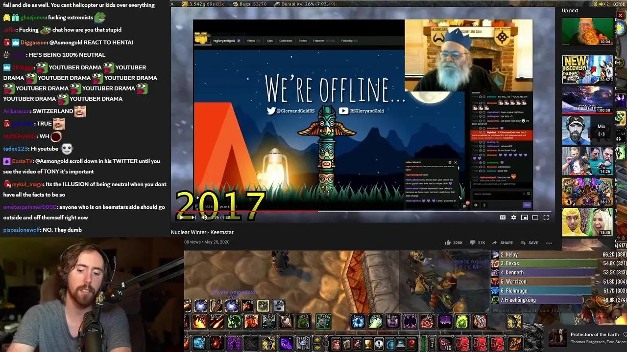Image resolution: width=627 pixels, height=352 pixels.
Task: Click mykul_mage username in chat
Action: (x=27, y=185)
